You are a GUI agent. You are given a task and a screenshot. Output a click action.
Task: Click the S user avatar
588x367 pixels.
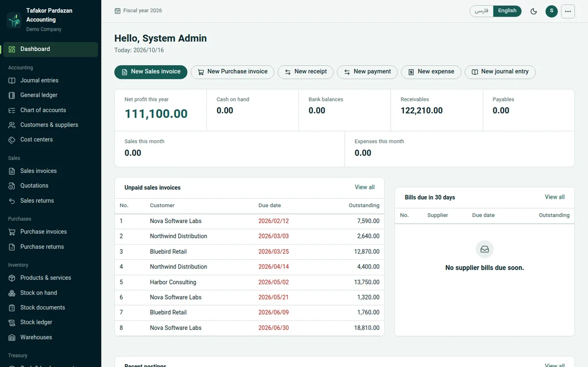tap(551, 11)
